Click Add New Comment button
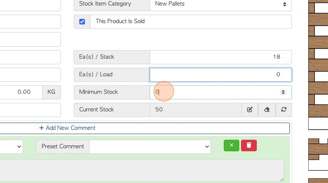328x183 pixels. (x=144, y=128)
